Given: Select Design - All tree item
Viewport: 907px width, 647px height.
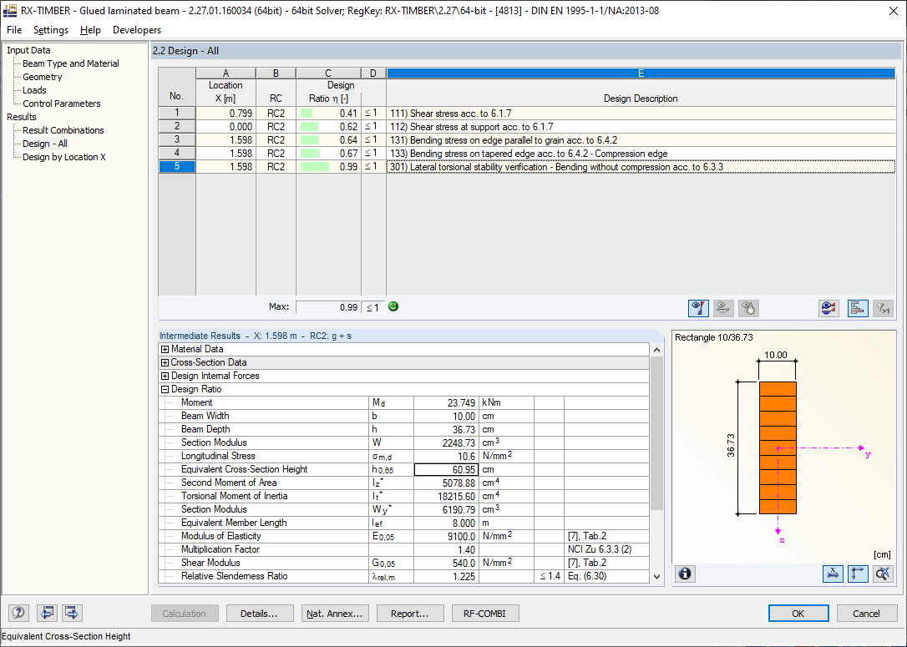Looking at the screenshot, I should coord(44,144).
